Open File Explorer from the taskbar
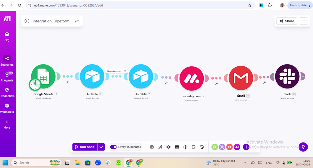 click(77, 163)
